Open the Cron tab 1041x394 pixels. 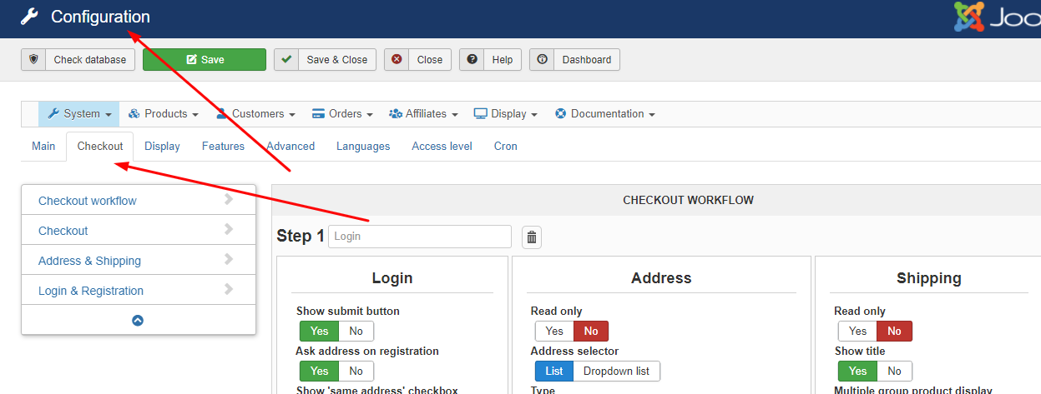point(505,146)
